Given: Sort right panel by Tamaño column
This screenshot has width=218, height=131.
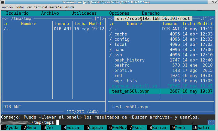Looking at the screenshot, I should 170,24.
